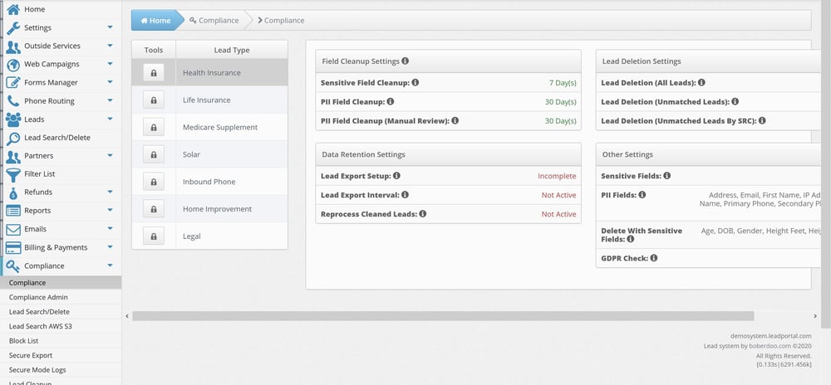Collapse the Compliance sidebar section
831x385 pixels.
[x=110, y=266]
